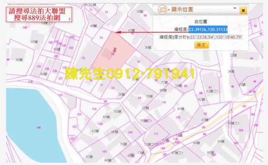The height and width of the screenshot is (165, 268).
Task: Click address label 65號
Action: click(118, 112)
